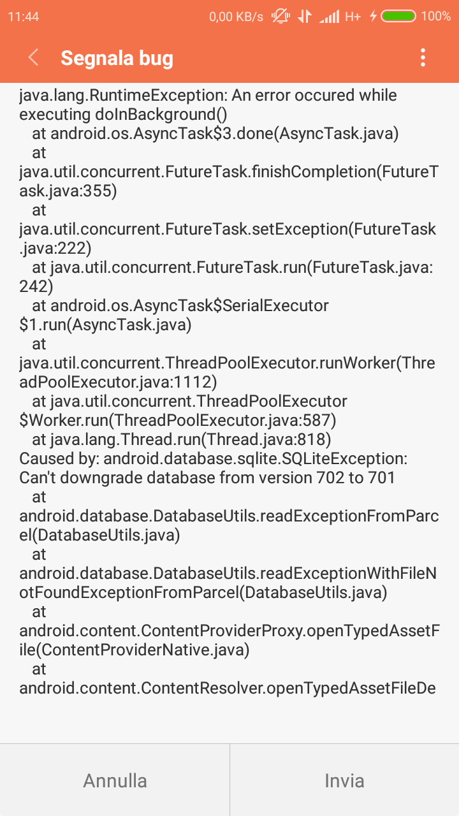
Task: Tap the 100% battery percentage text
Action: point(436,17)
